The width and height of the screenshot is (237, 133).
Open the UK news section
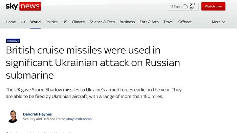(x=23, y=22)
